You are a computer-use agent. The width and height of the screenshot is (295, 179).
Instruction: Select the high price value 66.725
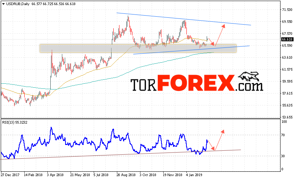[48, 4]
